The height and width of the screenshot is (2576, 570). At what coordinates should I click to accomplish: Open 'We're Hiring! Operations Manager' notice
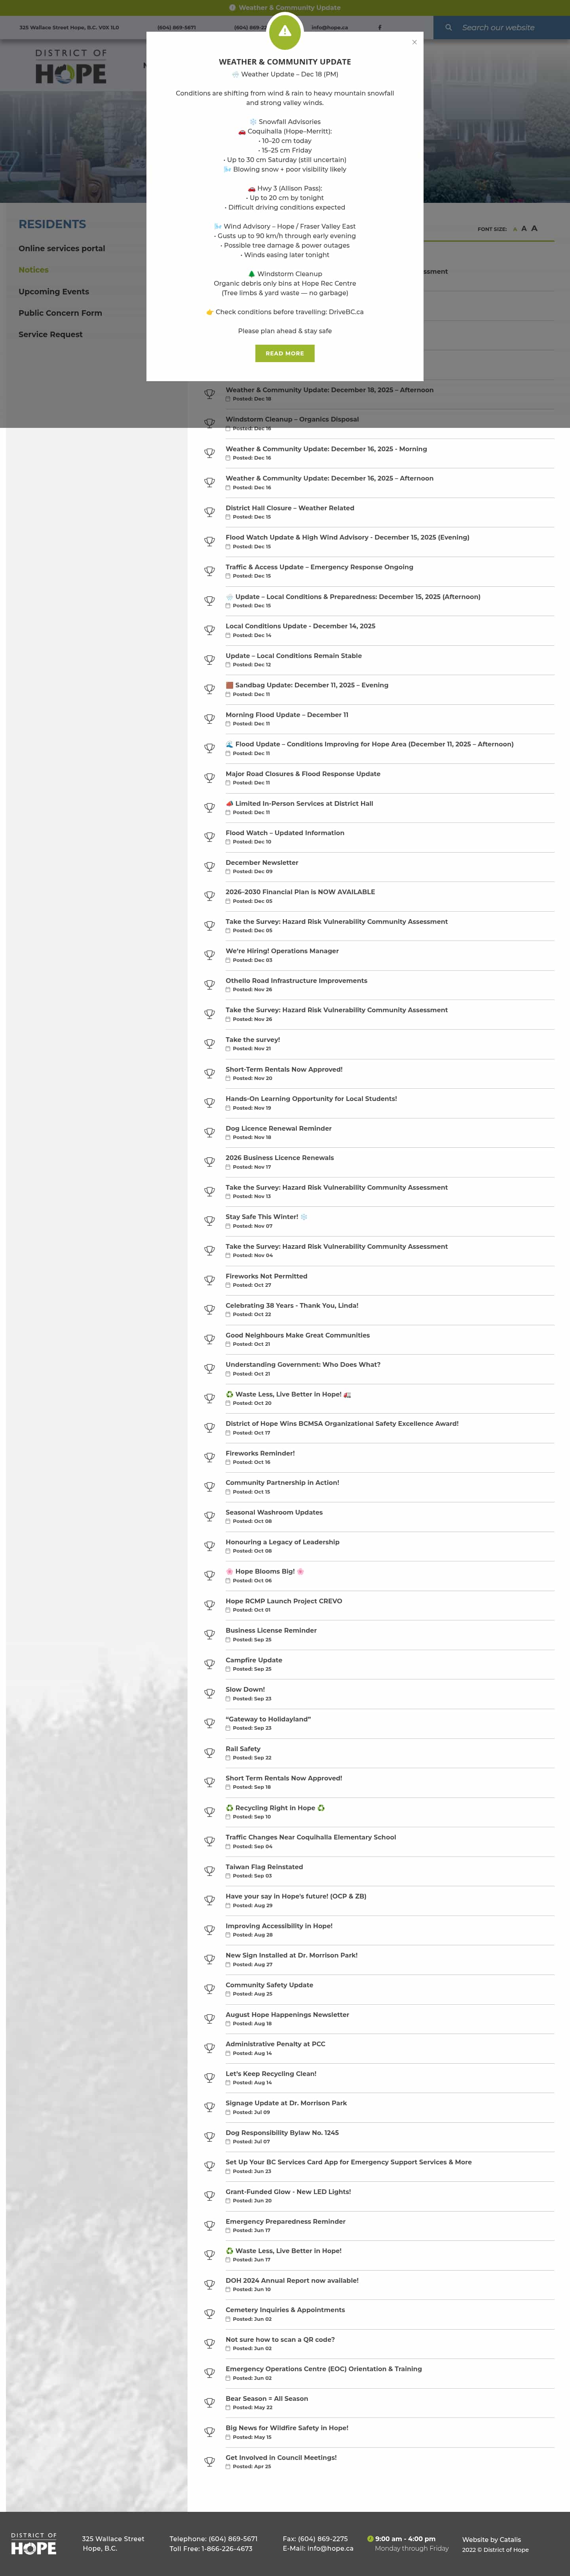281,951
